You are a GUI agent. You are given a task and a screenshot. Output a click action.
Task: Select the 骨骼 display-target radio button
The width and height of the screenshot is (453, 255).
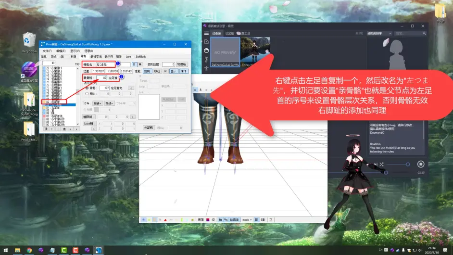(x=87, y=88)
